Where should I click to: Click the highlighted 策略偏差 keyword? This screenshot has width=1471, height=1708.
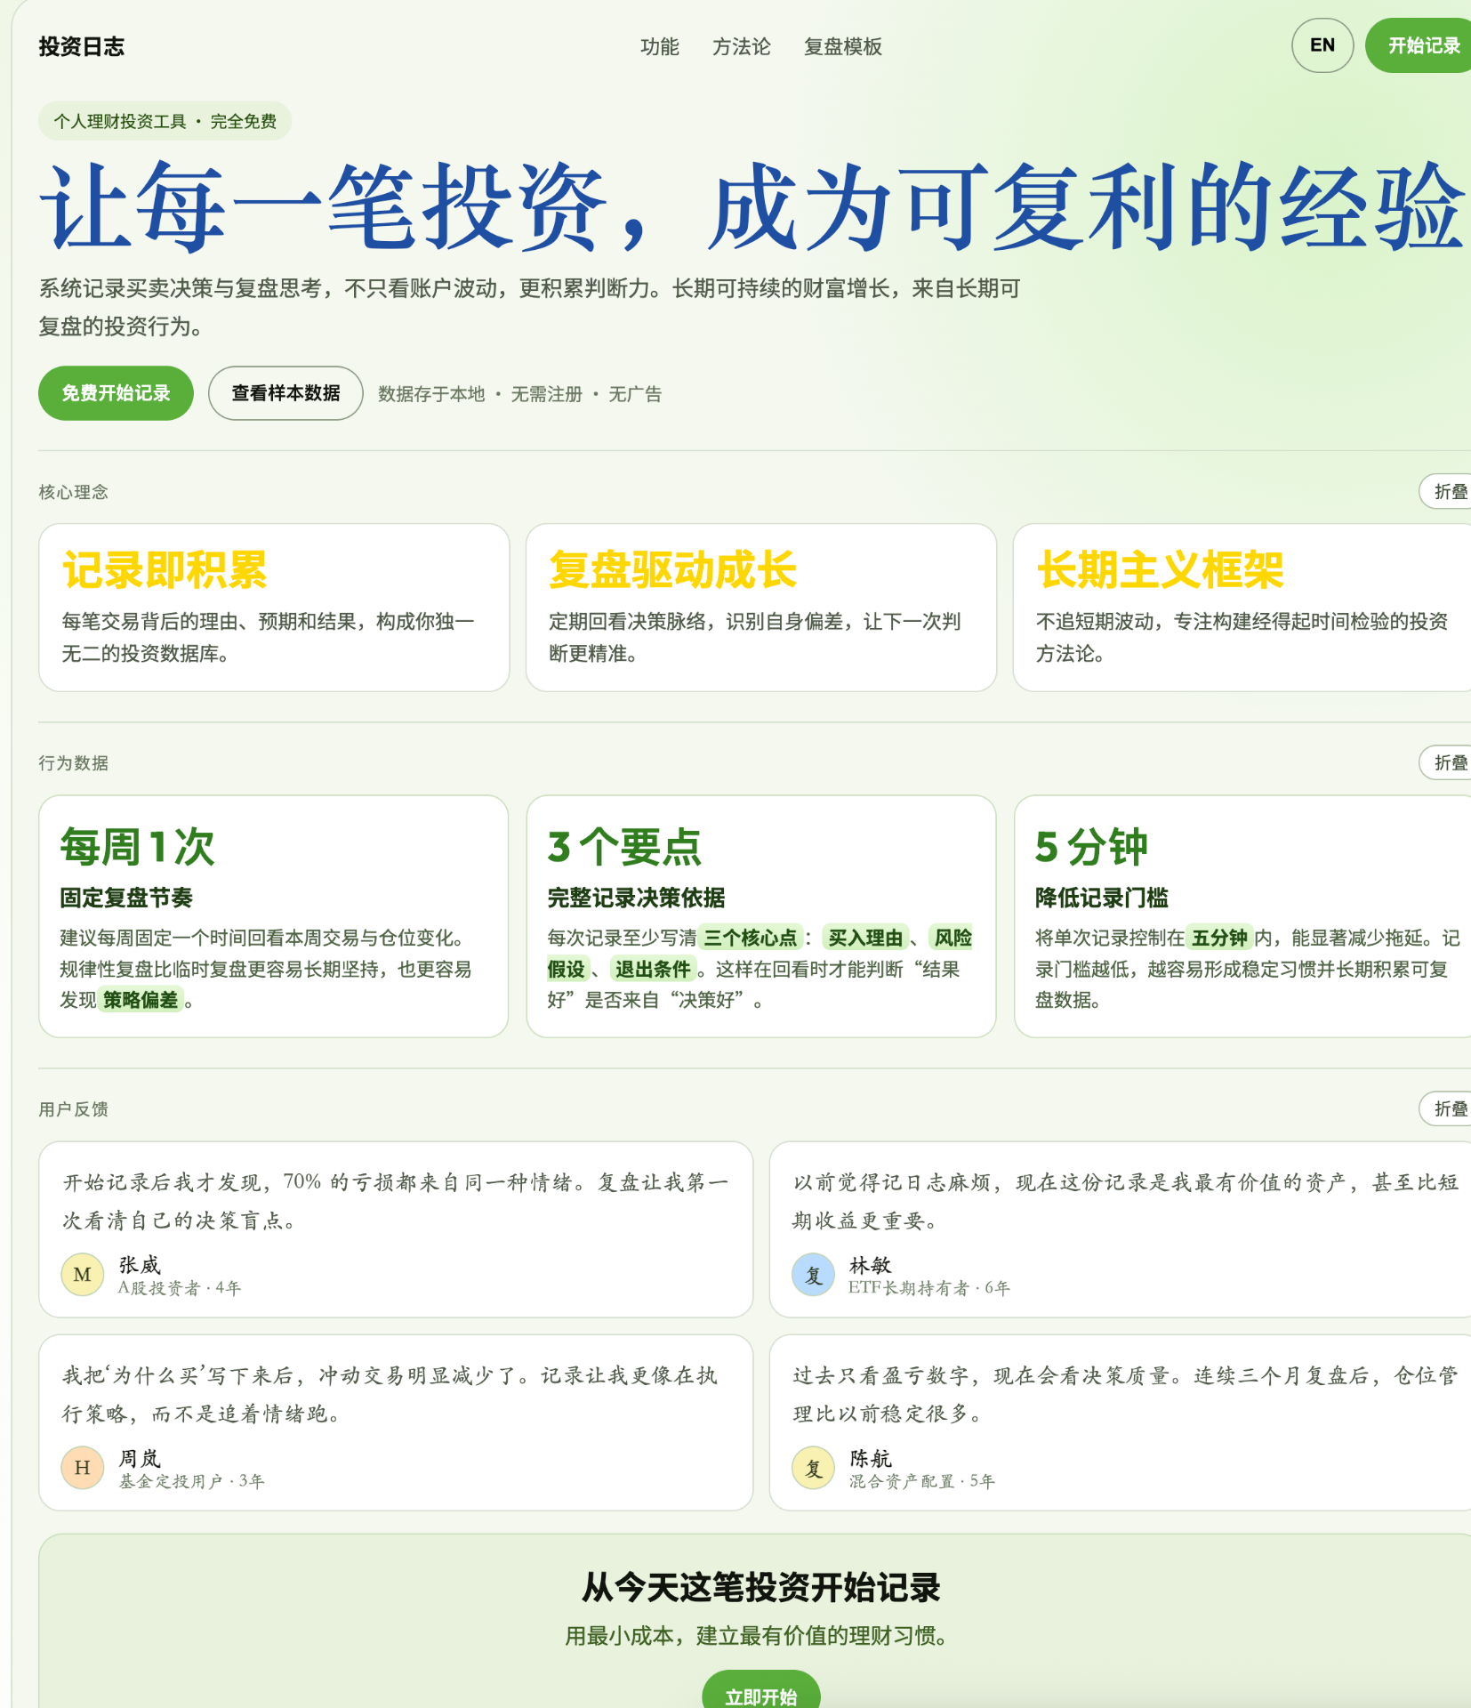pos(141,1000)
